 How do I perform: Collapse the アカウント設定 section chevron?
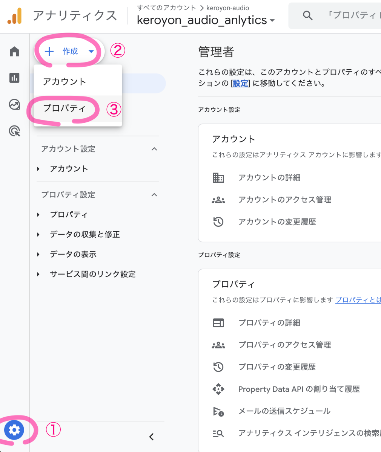coord(154,149)
